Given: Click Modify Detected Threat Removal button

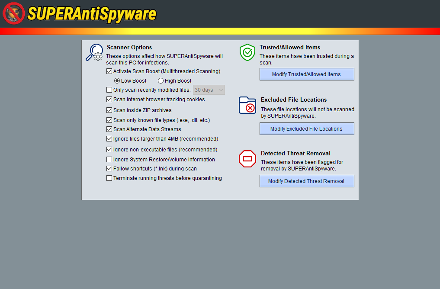Looking at the screenshot, I should pos(307,181).
